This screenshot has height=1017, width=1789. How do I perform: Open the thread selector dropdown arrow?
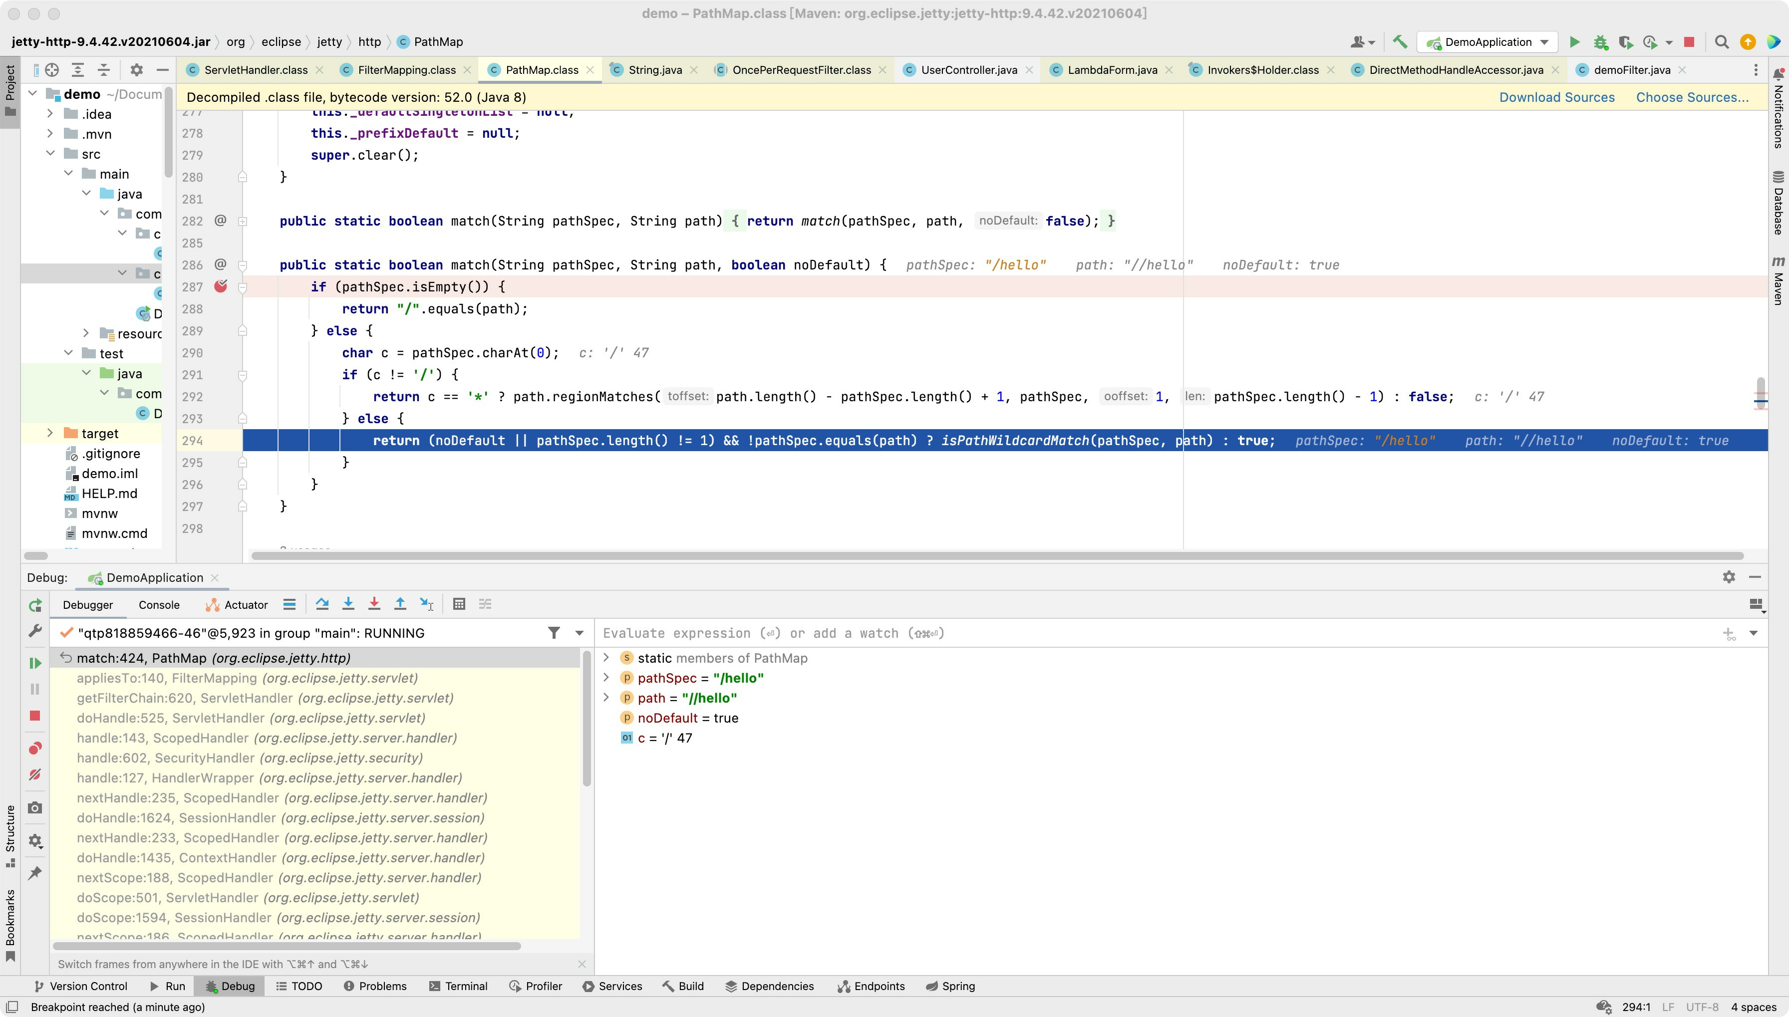coord(579,633)
